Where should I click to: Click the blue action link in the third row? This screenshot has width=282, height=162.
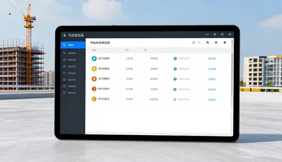(x=212, y=79)
